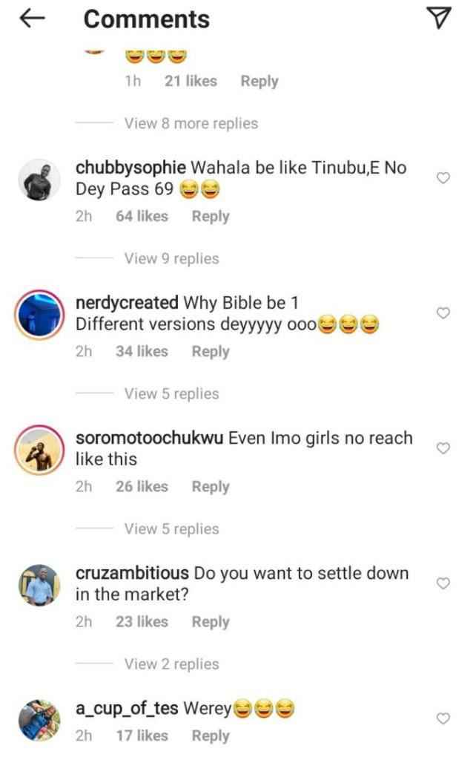Open the soromotoochukwu username link

pos(149,438)
